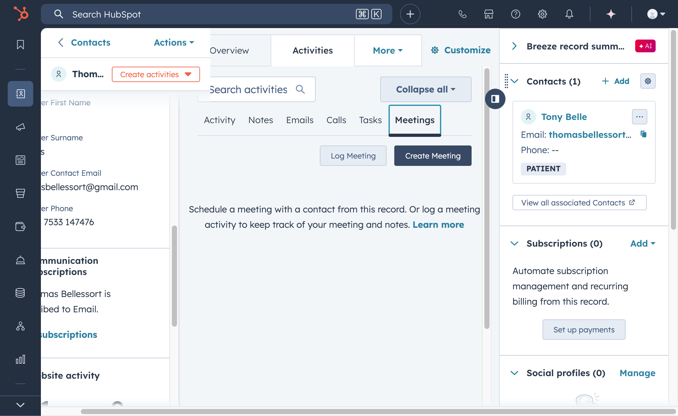Collapse the Subscriptions (0) section
The width and height of the screenshot is (678, 416).
[514, 243]
